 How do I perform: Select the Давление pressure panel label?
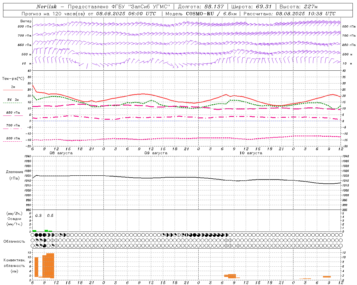click(x=15, y=172)
